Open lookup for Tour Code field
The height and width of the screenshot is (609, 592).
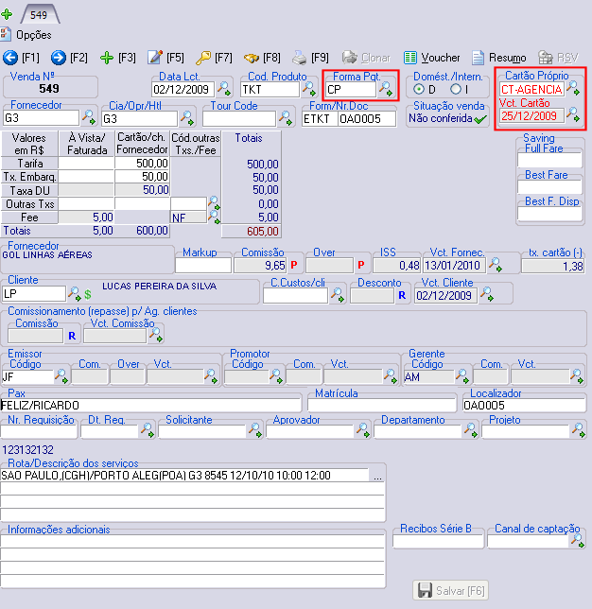(286, 117)
